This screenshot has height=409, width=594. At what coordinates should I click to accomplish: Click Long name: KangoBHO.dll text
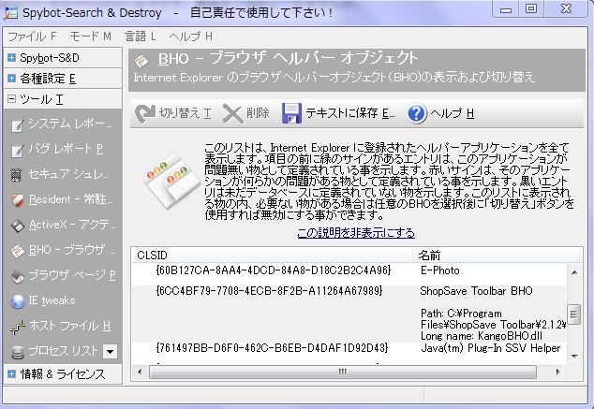pos(482,336)
